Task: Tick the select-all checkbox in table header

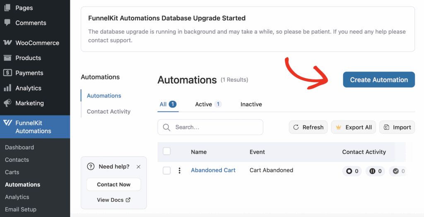Action: (166, 151)
